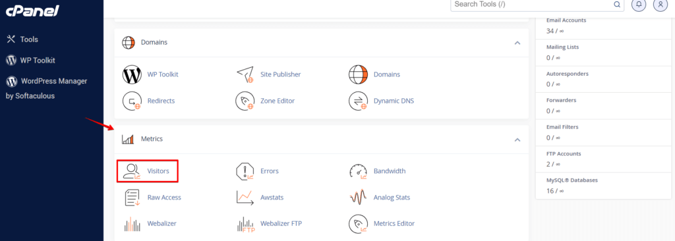Click the Dynamic DNS icon
This screenshot has height=241, width=675.
click(x=358, y=101)
